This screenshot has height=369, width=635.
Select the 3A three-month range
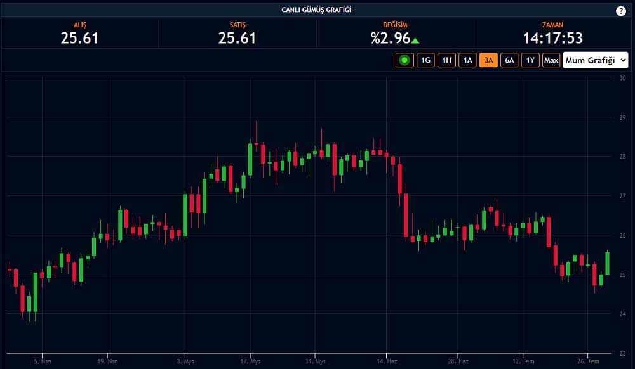488,60
